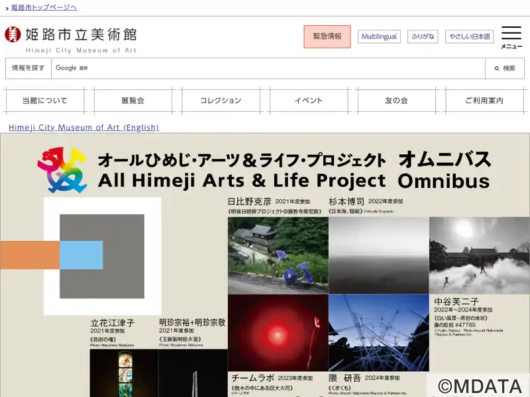Click the fog sculpture black-and-white photo
This screenshot has width=530, height=397.
coord(480,255)
